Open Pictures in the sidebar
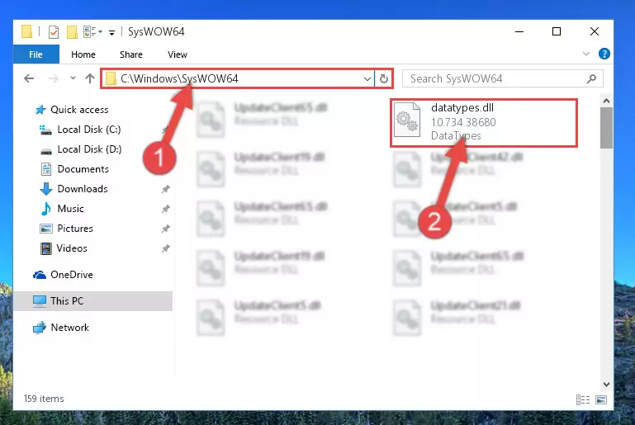The image size is (635, 425). (66, 229)
